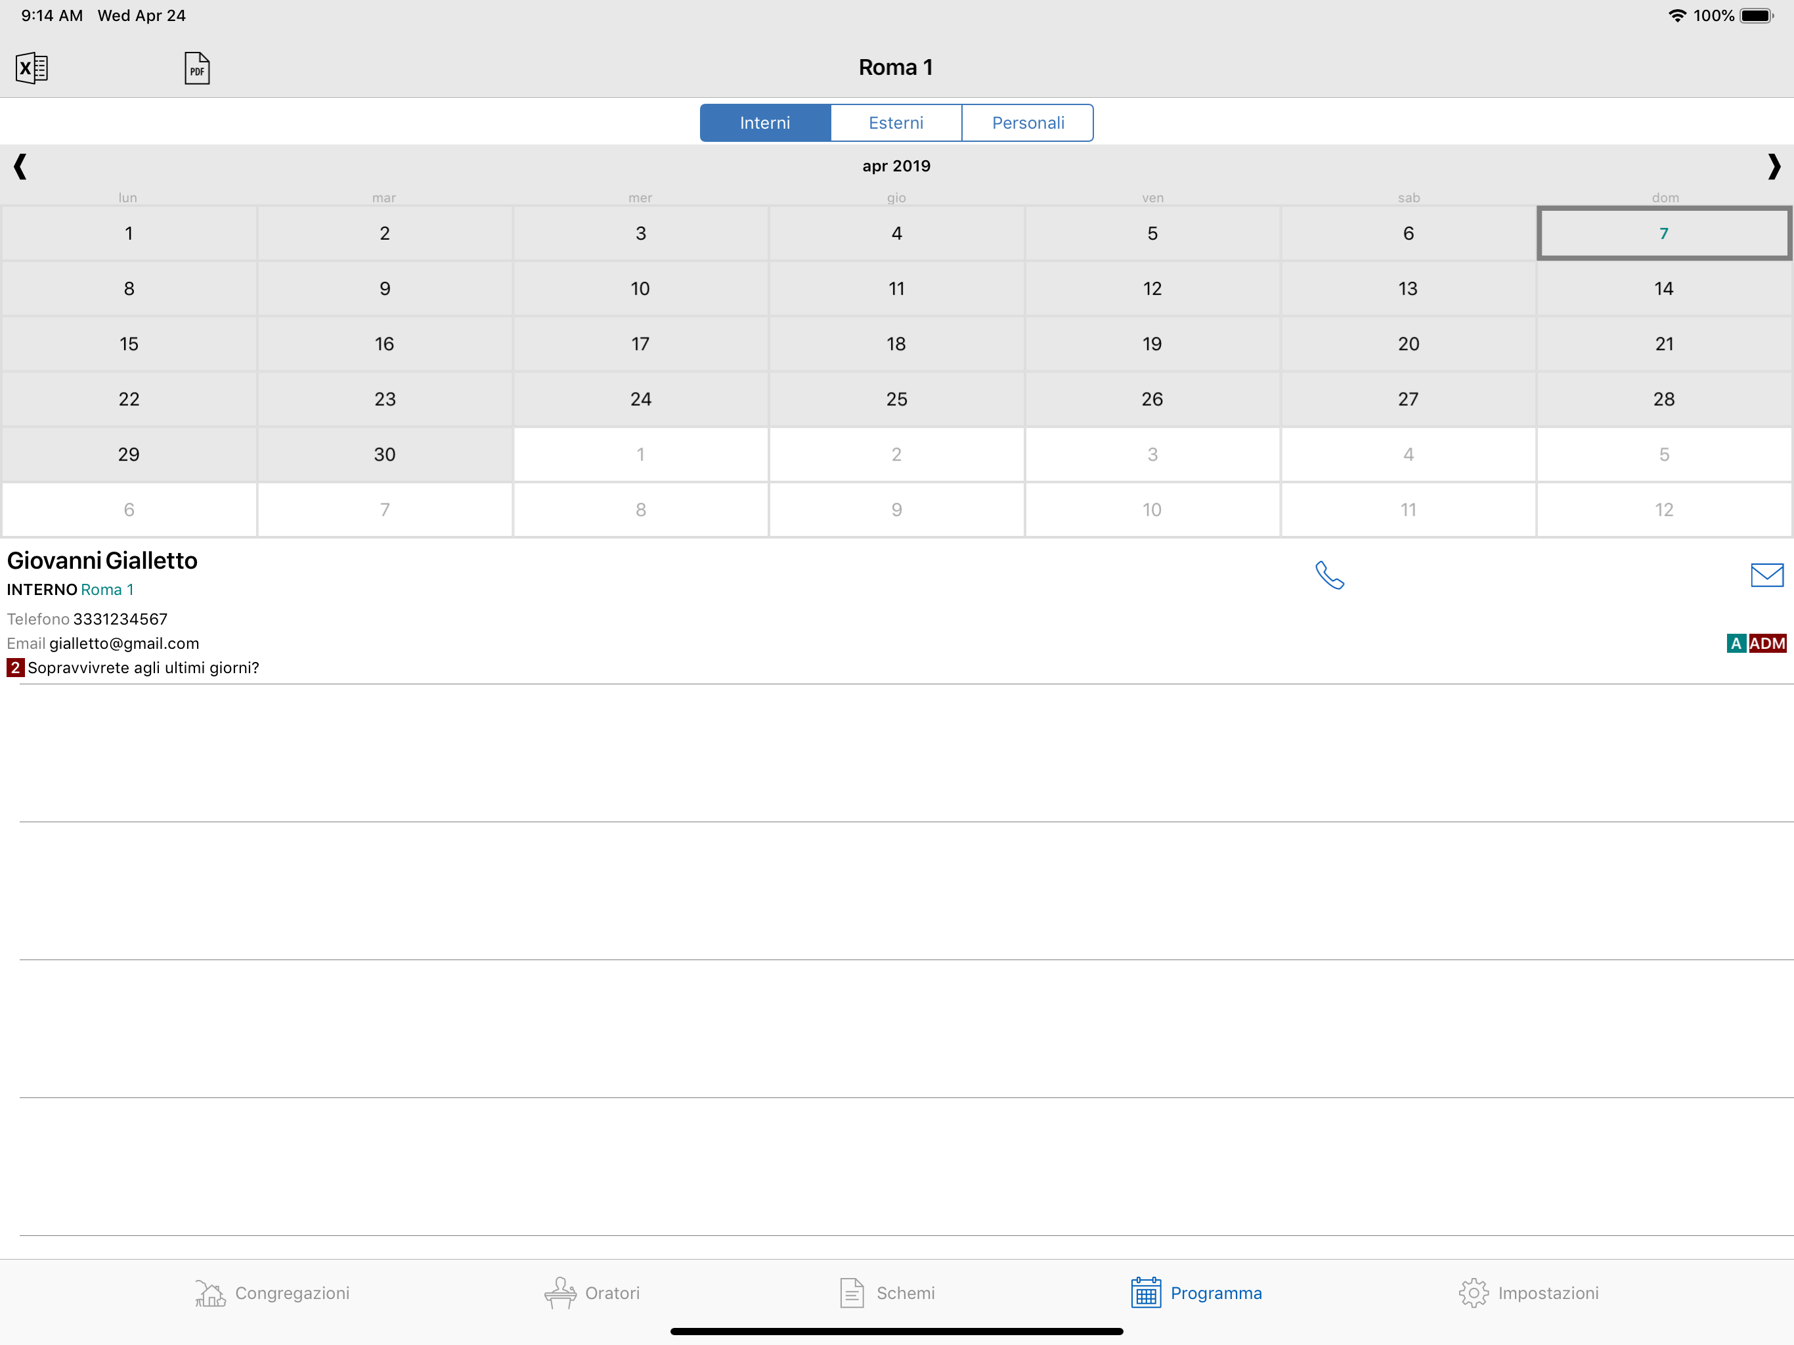Tap the red outline number 2 badge
Image resolution: width=1794 pixels, height=1345 pixels.
[15, 668]
